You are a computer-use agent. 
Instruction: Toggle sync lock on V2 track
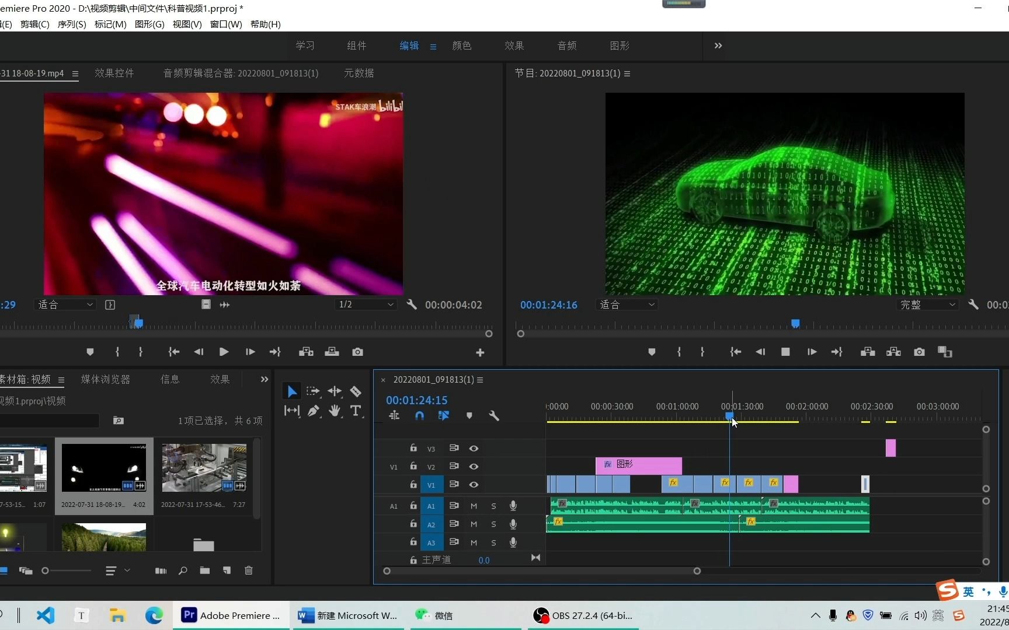click(454, 466)
